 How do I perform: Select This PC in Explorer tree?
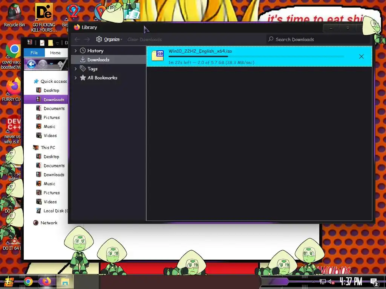coord(44,148)
